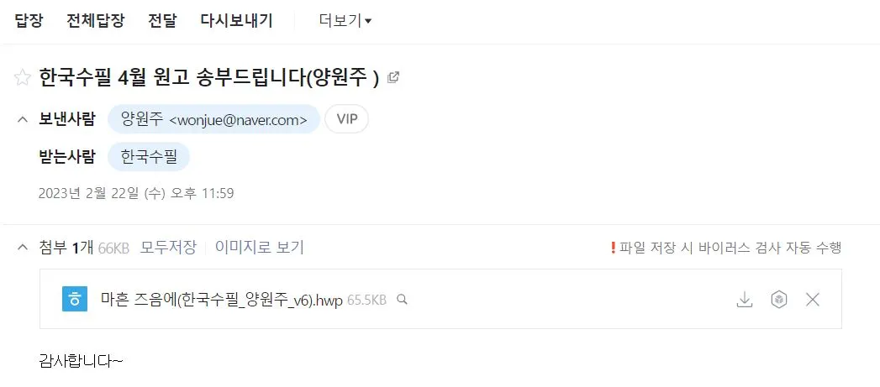Select 전체답장 to reply all

[x=96, y=21]
